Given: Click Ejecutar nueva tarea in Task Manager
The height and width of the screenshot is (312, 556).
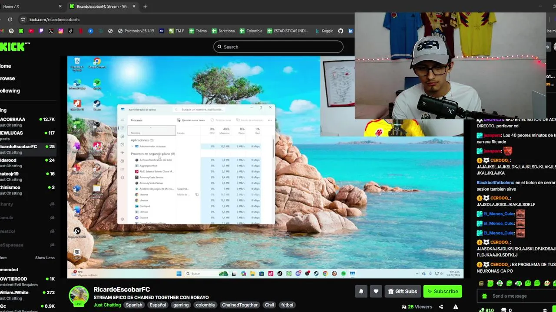Looking at the screenshot, I should pyautogui.click(x=191, y=120).
